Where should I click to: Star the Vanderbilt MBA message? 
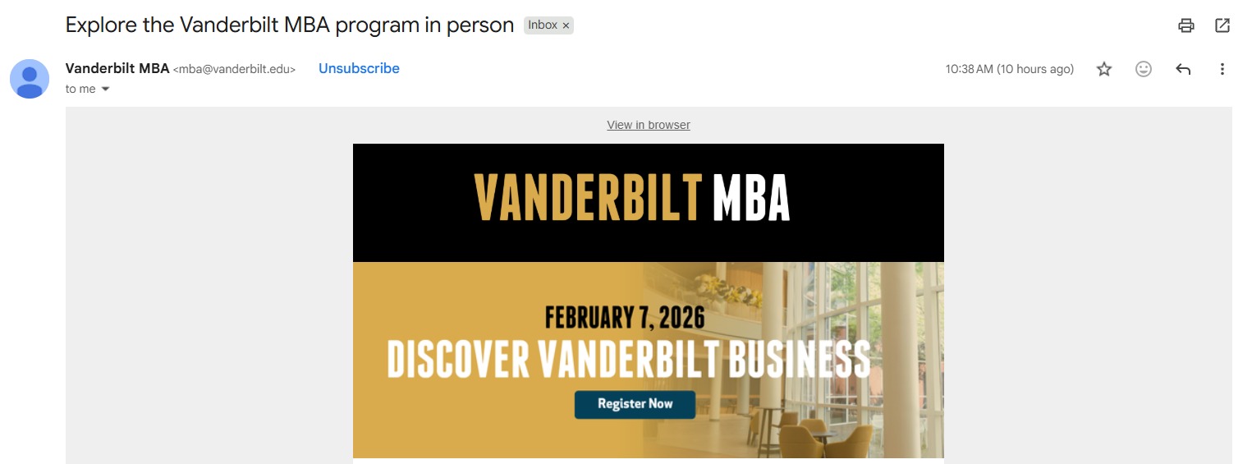(1104, 70)
